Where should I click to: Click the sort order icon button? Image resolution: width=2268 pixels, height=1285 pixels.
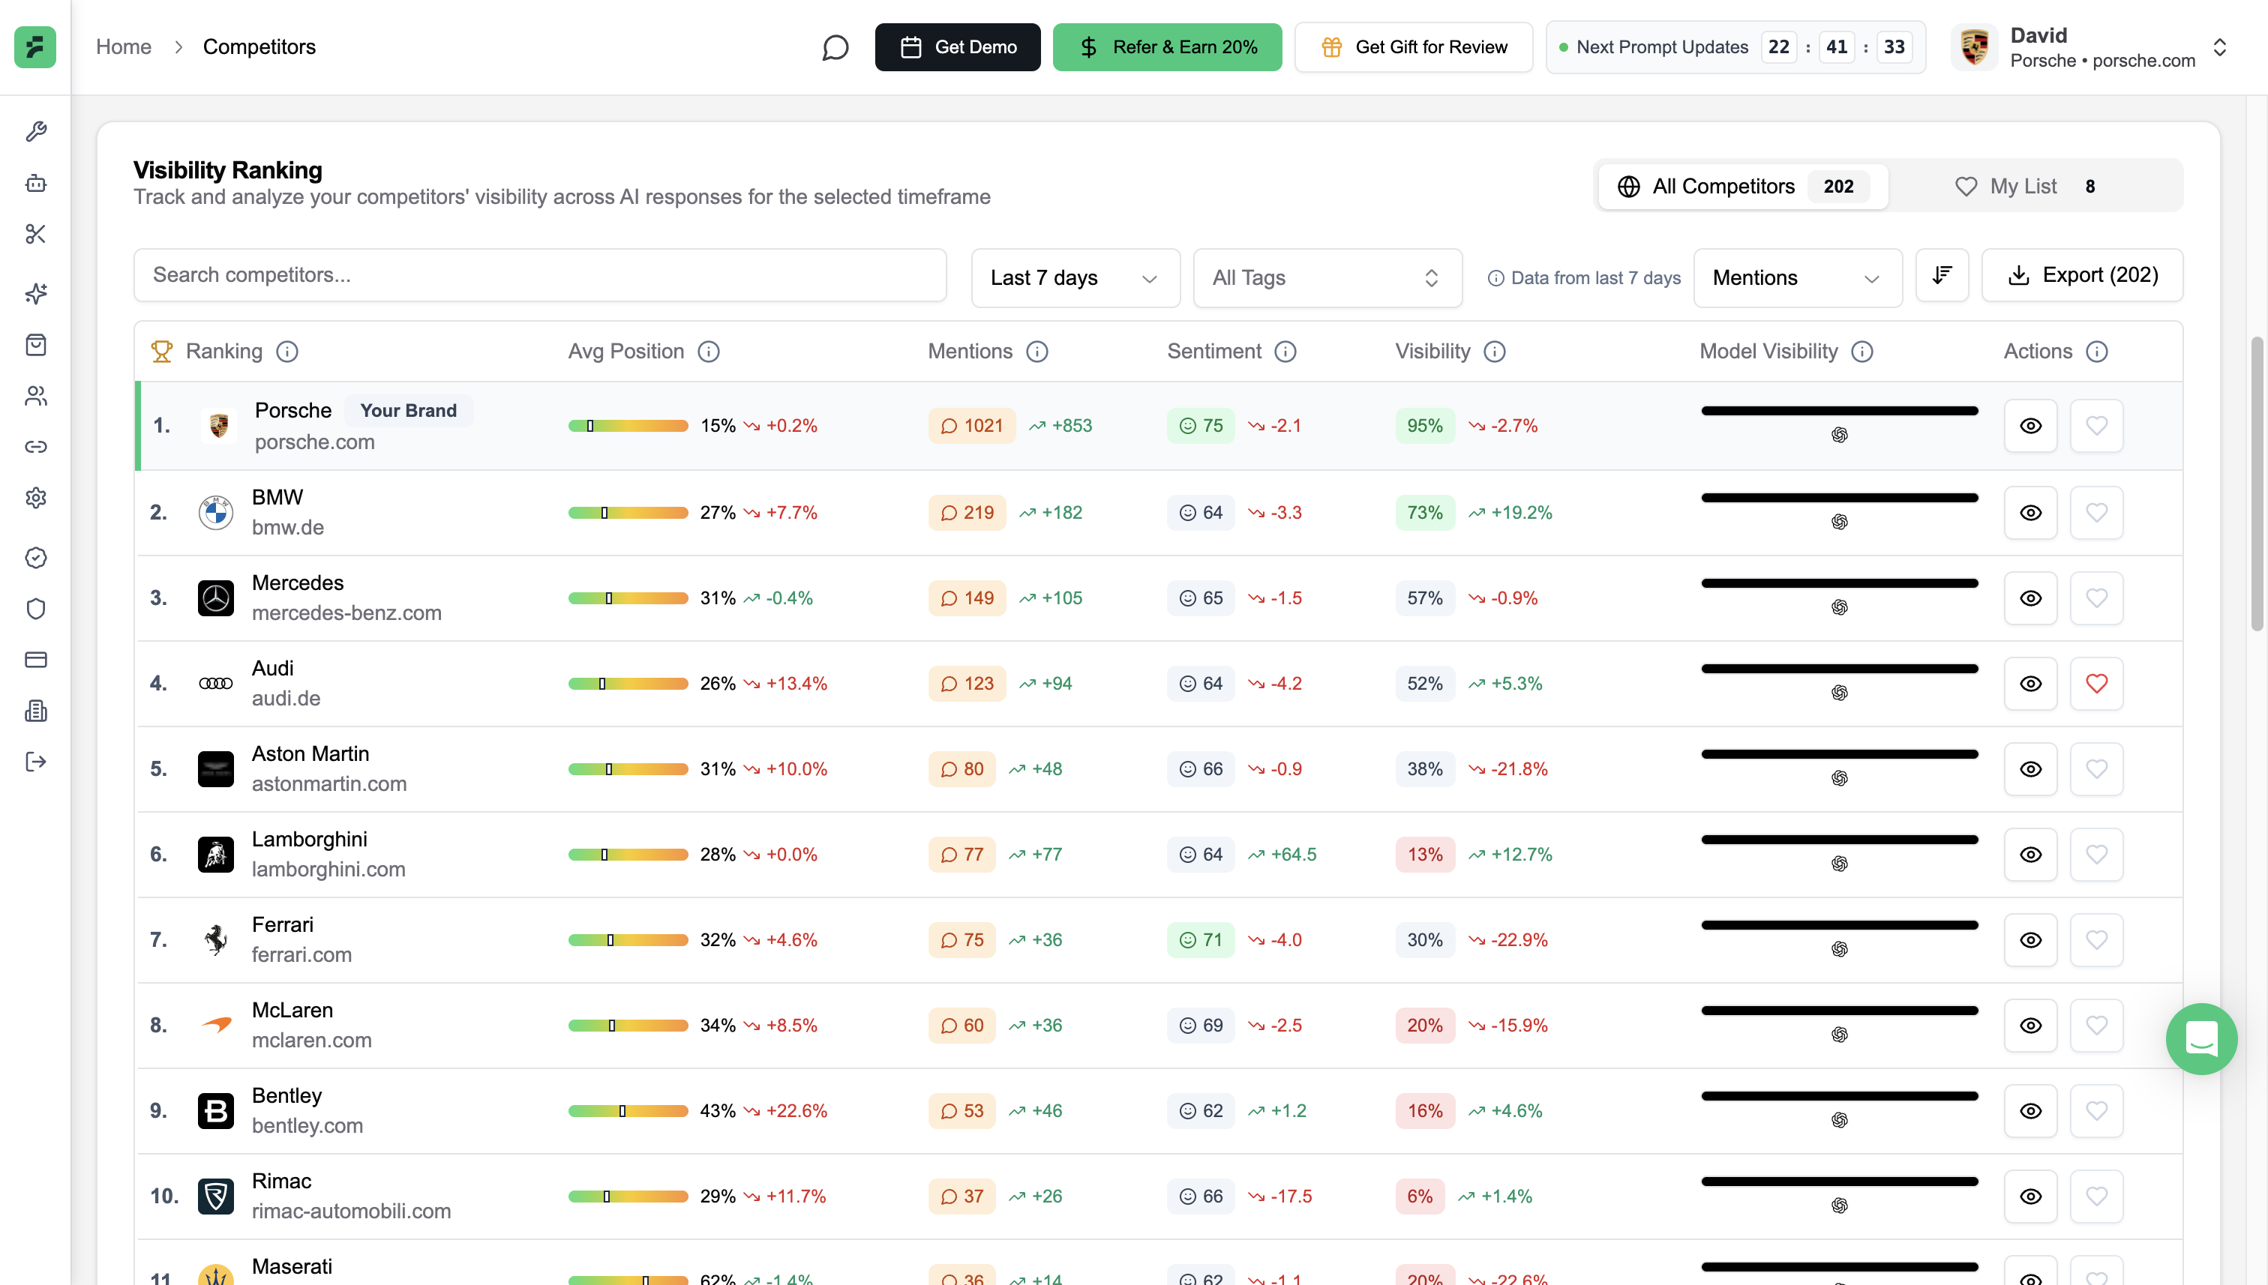(x=1941, y=276)
